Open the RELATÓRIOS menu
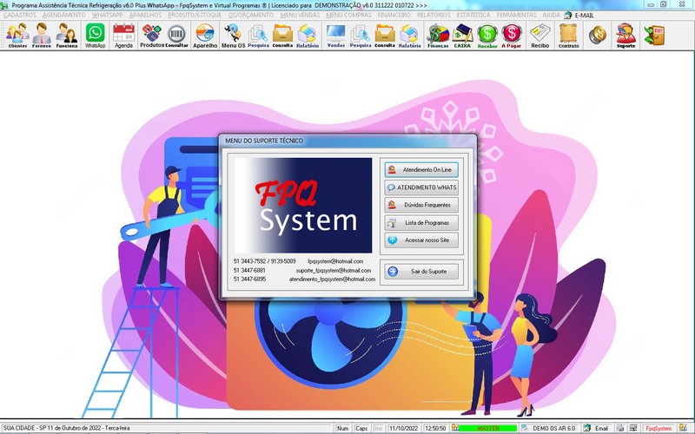695x434 pixels. tap(434, 15)
